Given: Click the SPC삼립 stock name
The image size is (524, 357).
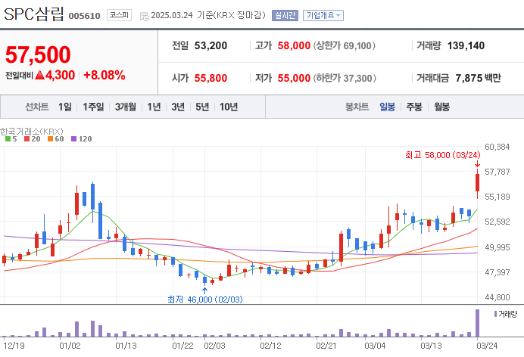Looking at the screenshot, I should 33,14.
